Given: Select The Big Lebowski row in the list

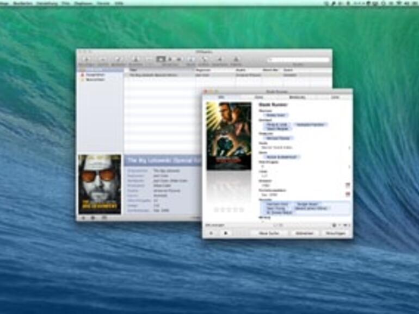Looking at the screenshot, I should 228,75.
